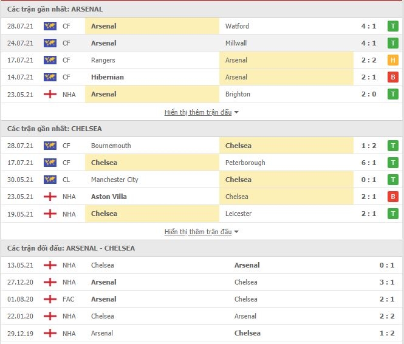Viewport: 404px width, 344px height.
Task: Click the Hibernian team name
Action: coord(108,77)
